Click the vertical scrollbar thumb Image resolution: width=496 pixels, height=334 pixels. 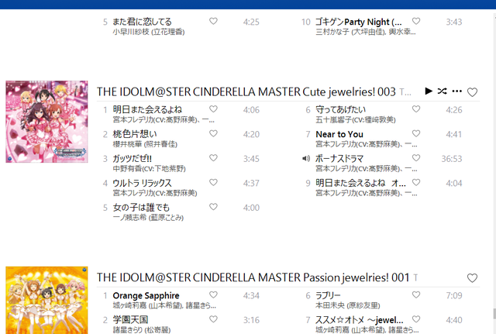tap(494, 314)
